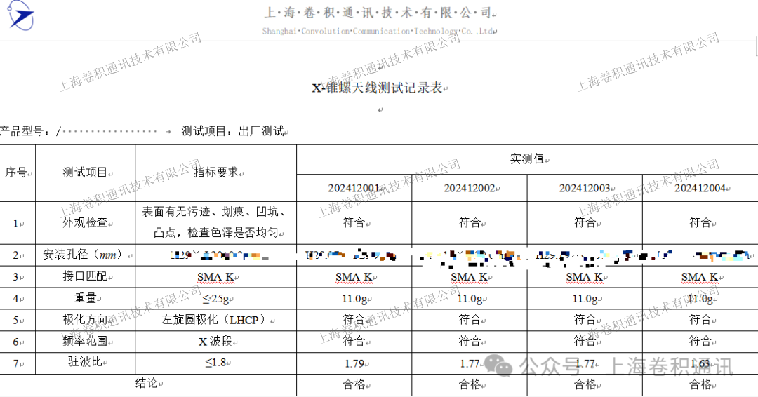
Task: Click the 1.77 value under 202412002
Action: click(470, 363)
